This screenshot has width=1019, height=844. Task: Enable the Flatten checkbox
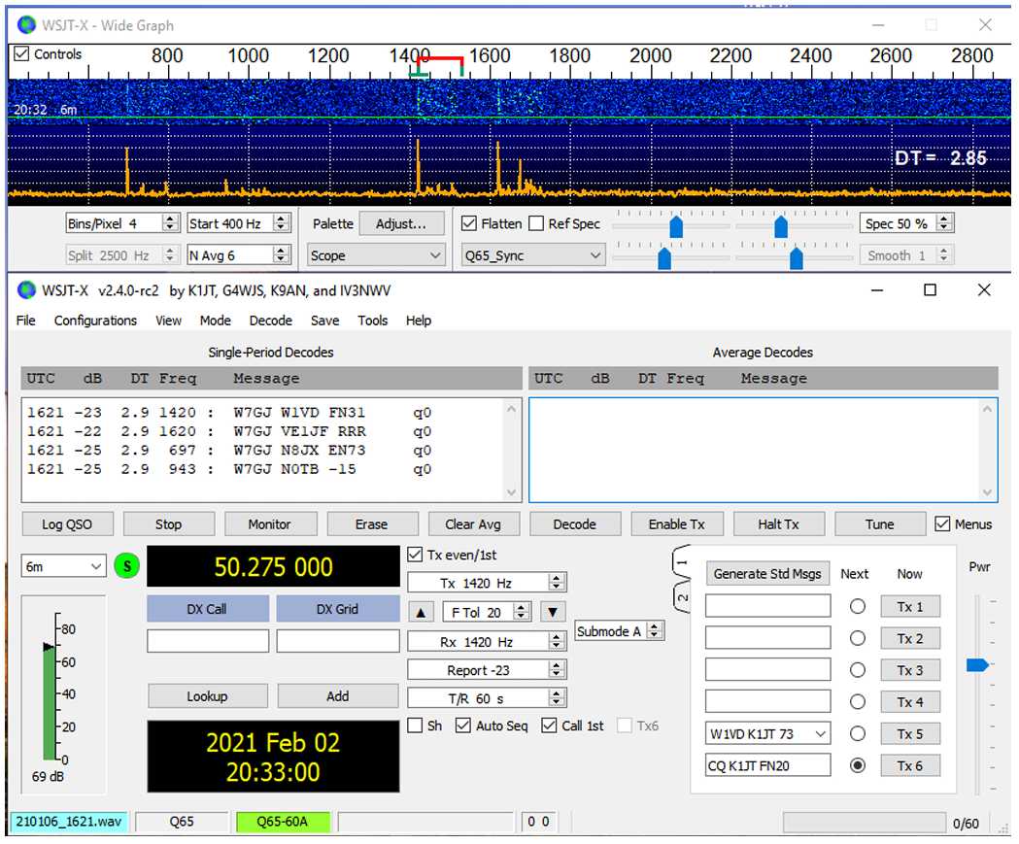click(468, 223)
